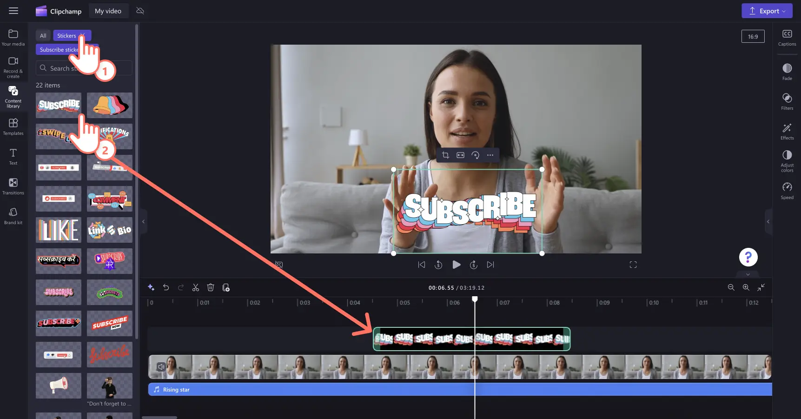Redo the last action

tap(181, 287)
